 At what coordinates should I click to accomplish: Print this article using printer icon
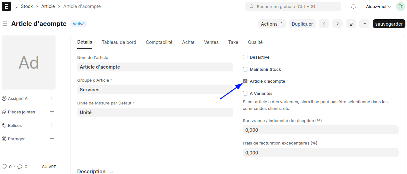click(351, 24)
